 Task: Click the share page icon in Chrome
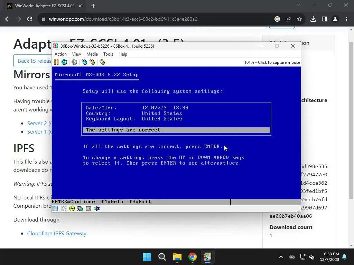click(x=288, y=19)
